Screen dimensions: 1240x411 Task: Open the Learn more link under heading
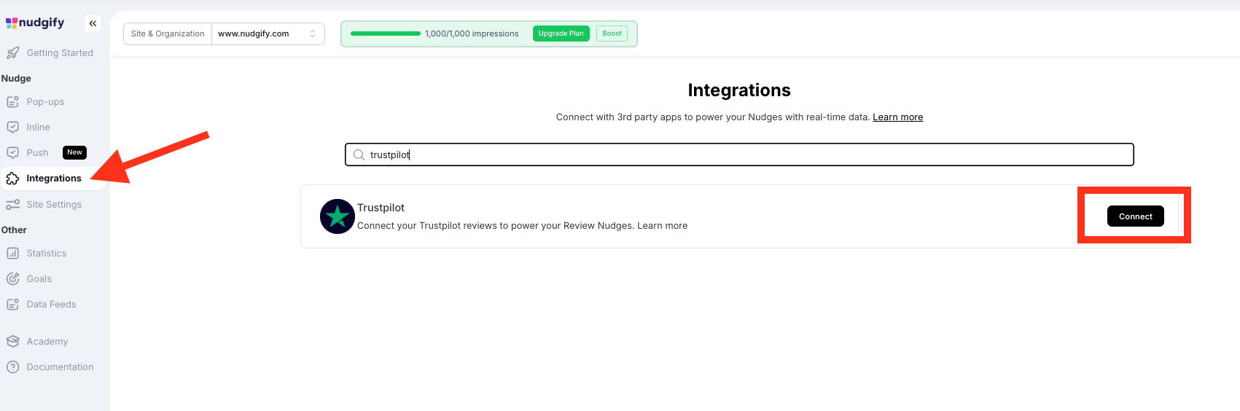point(897,117)
